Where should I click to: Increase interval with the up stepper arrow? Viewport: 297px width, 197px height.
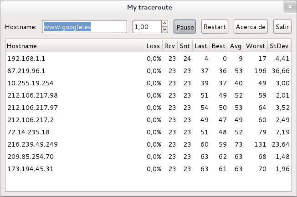point(165,24)
